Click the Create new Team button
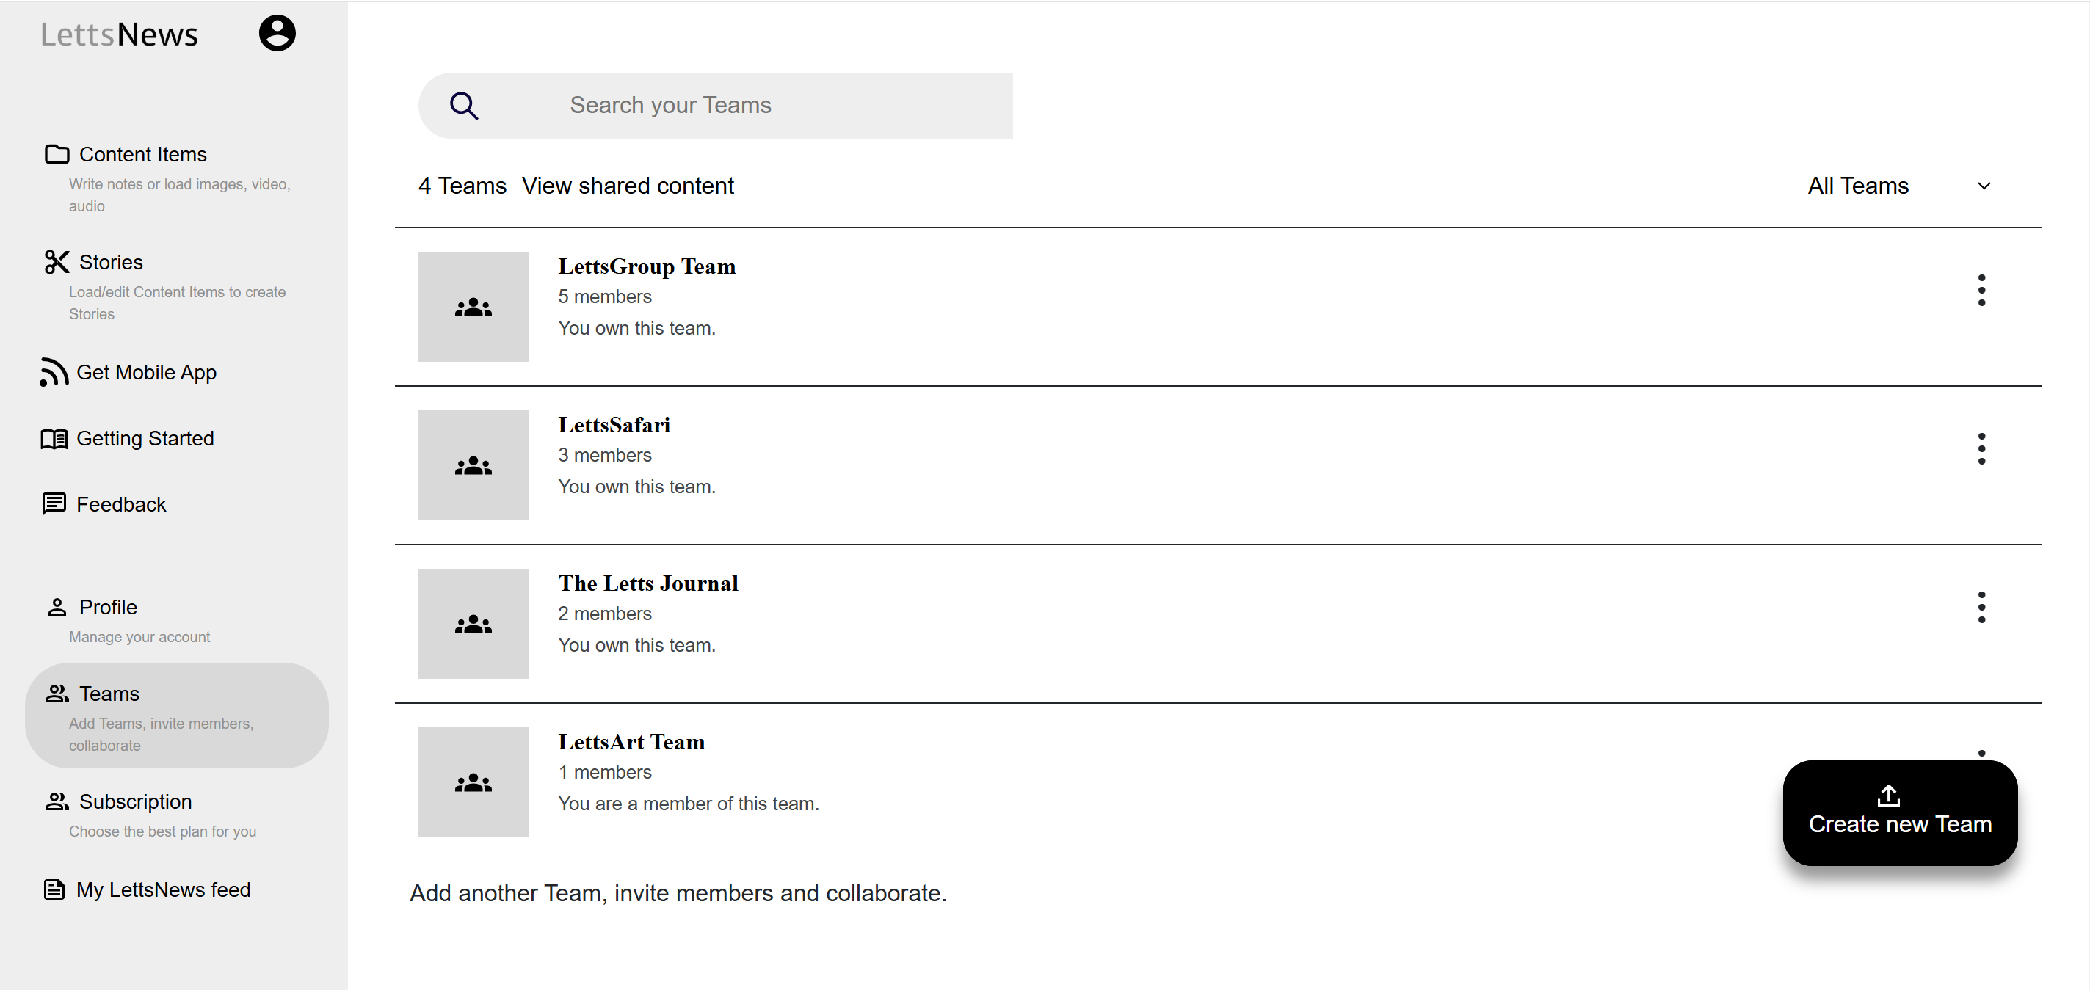2090x990 pixels. pyautogui.click(x=1899, y=812)
